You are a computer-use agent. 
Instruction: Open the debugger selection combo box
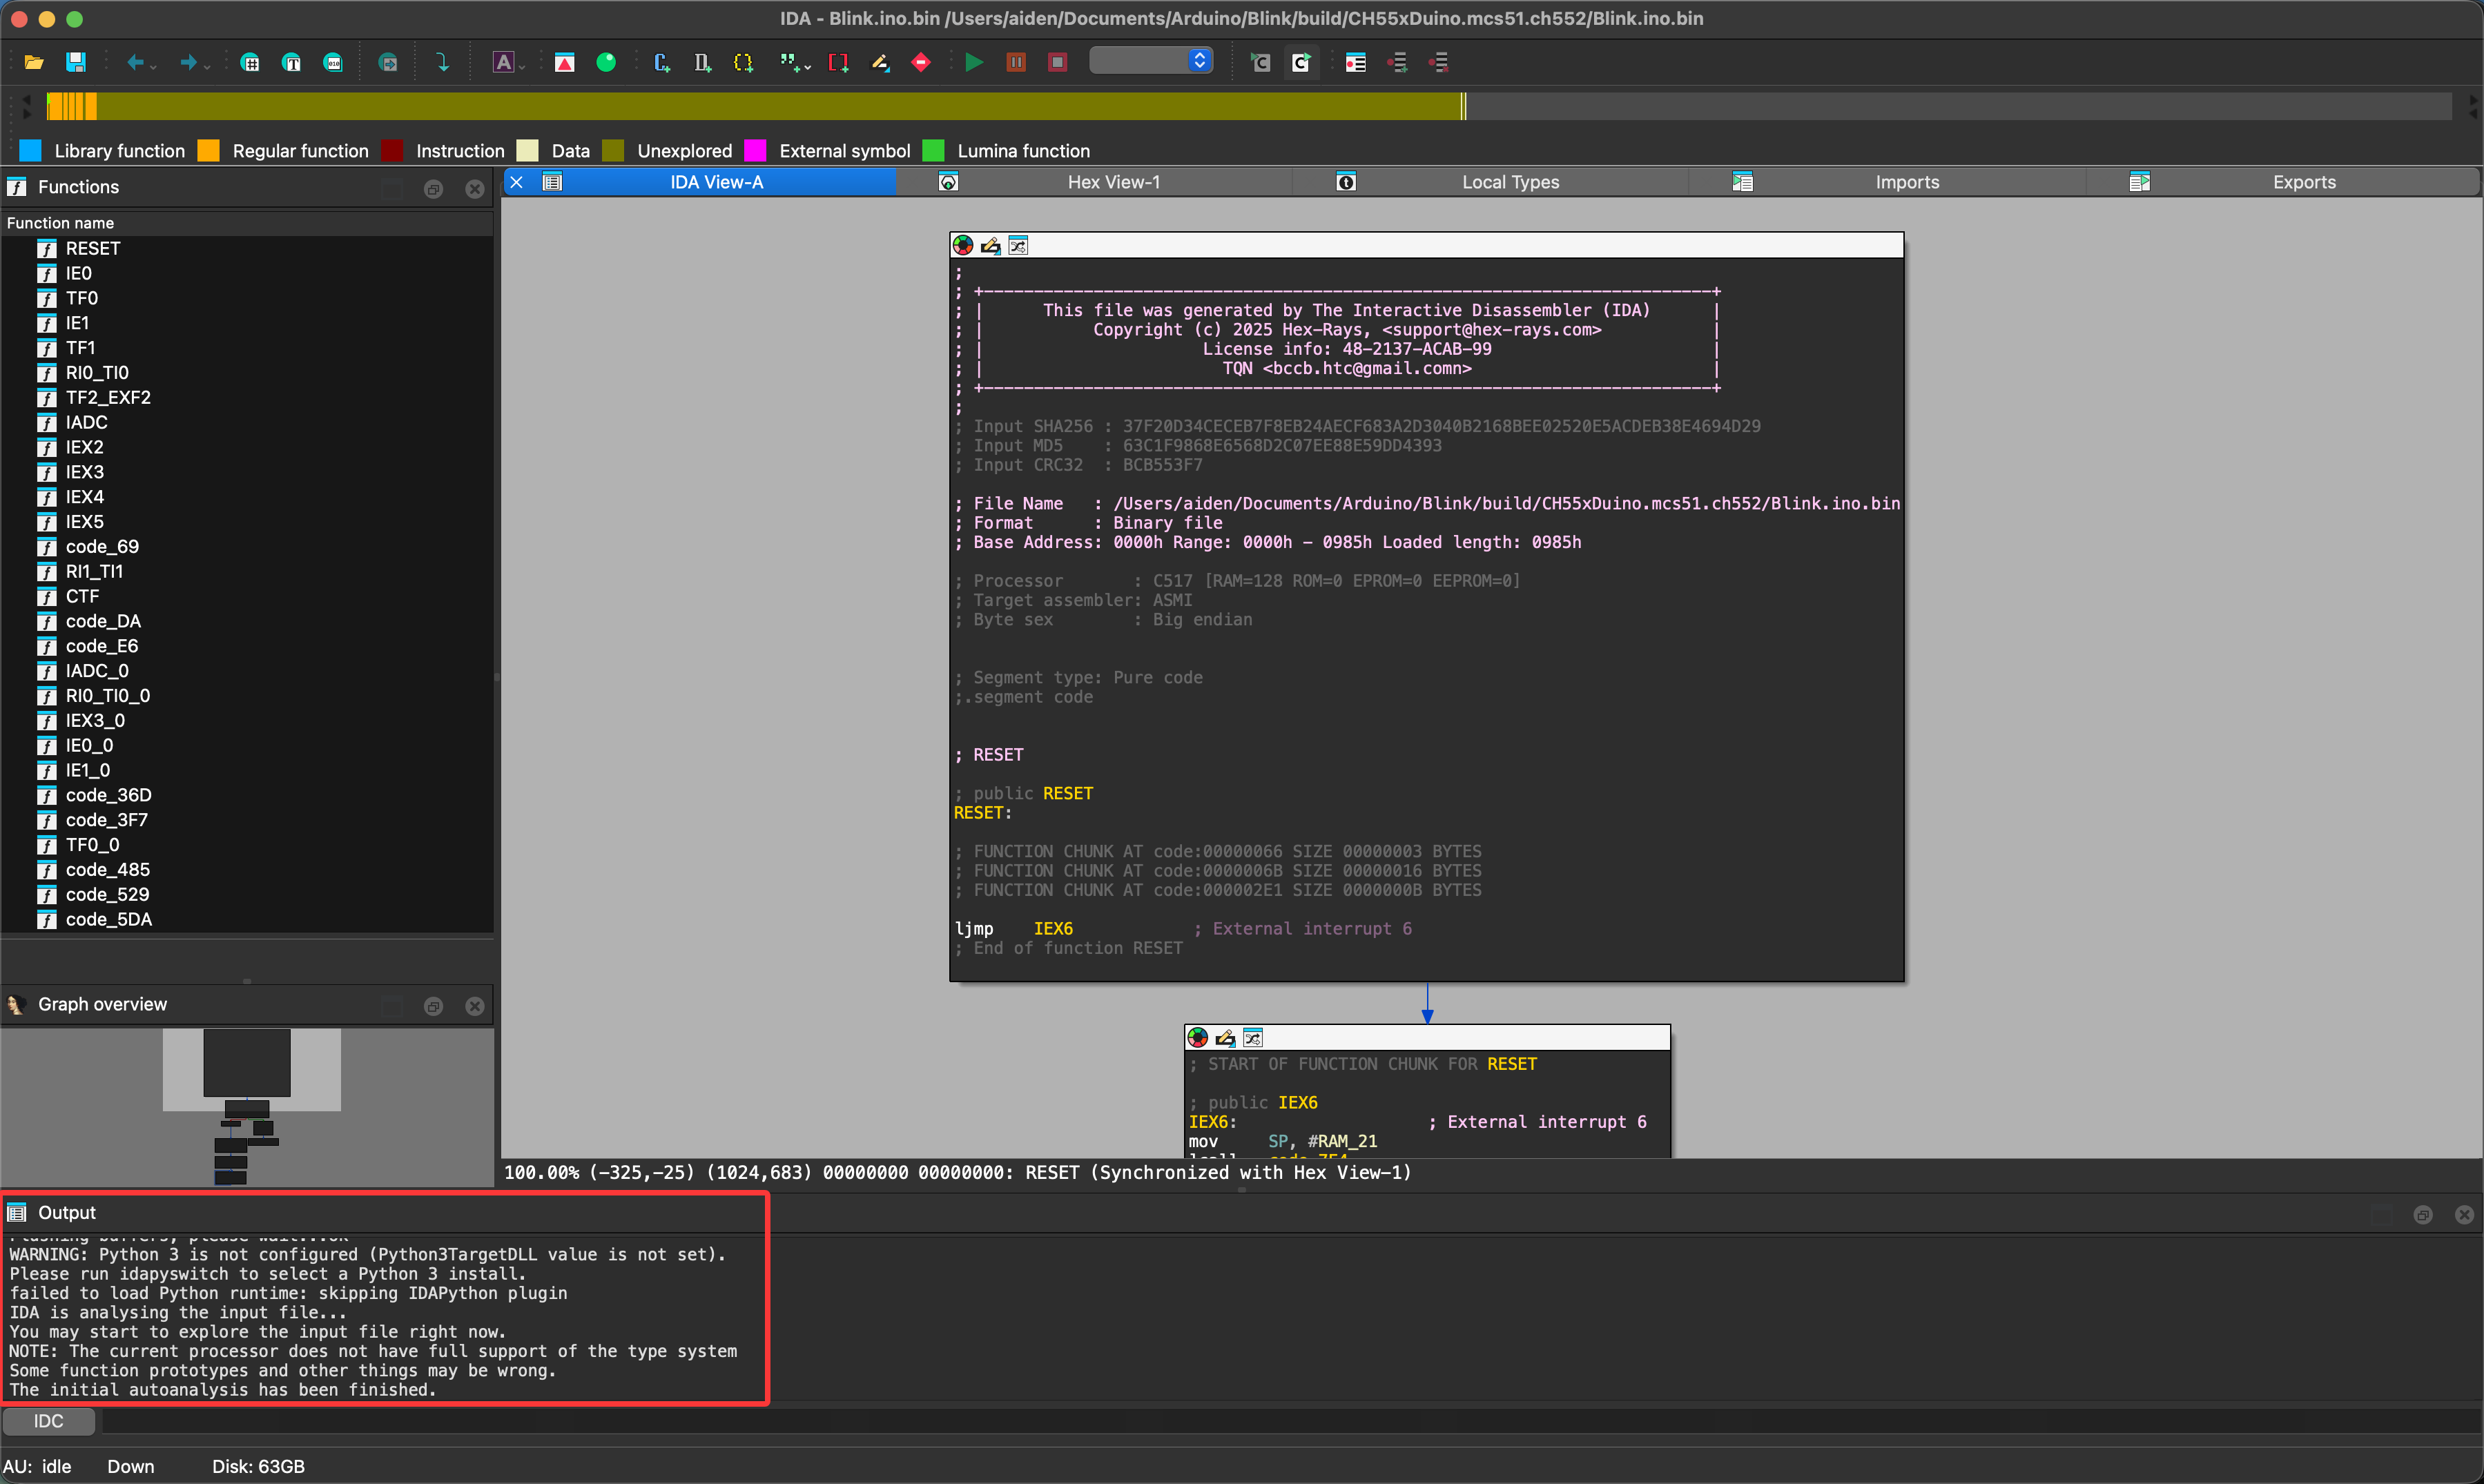pyautogui.click(x=1150, y=61)
